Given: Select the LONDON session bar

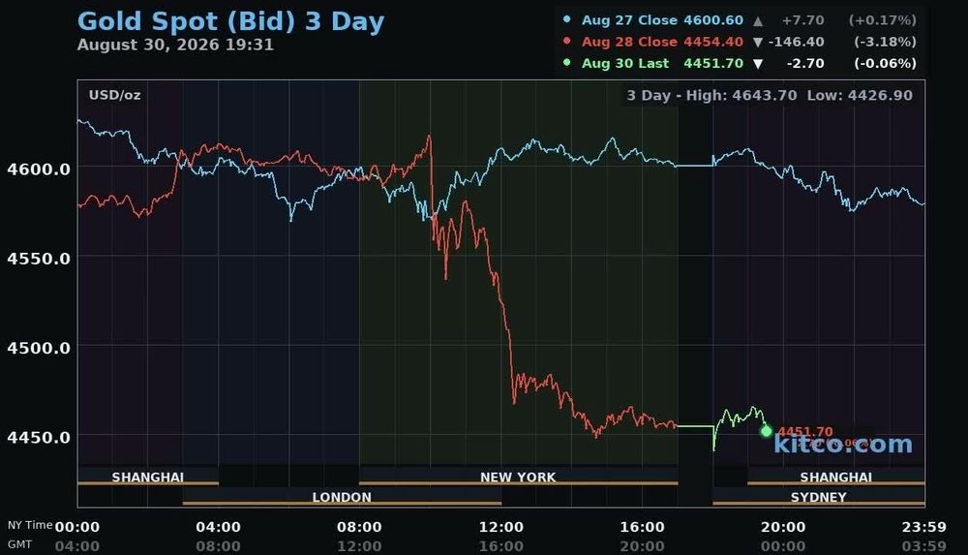Looking at the screenshot, I should point(342,496).
